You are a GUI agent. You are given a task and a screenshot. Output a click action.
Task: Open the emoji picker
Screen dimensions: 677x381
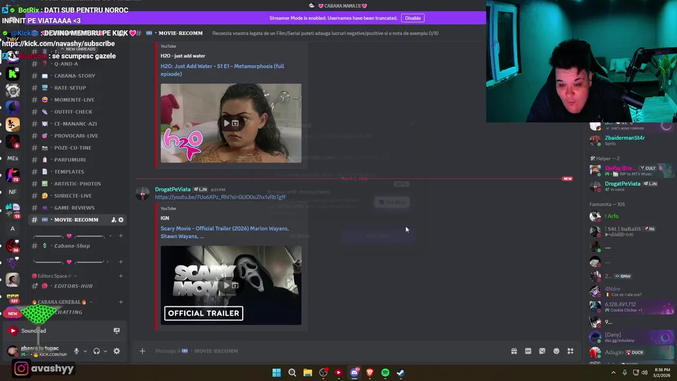556,351
